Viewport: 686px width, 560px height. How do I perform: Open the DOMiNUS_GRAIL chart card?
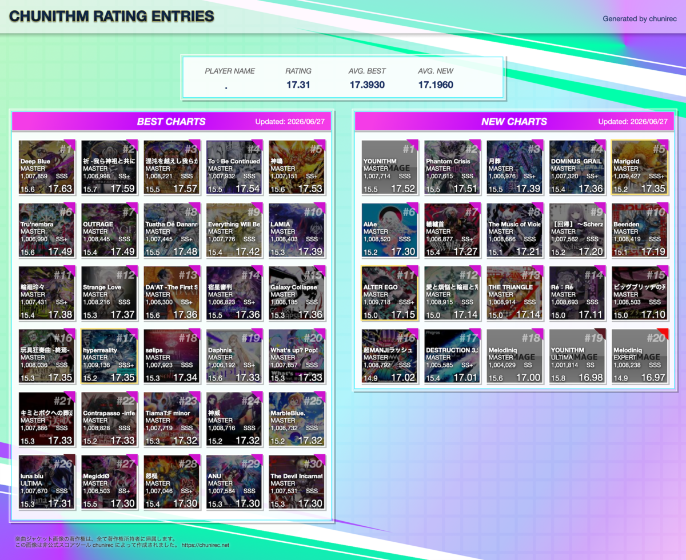(577, 167)
